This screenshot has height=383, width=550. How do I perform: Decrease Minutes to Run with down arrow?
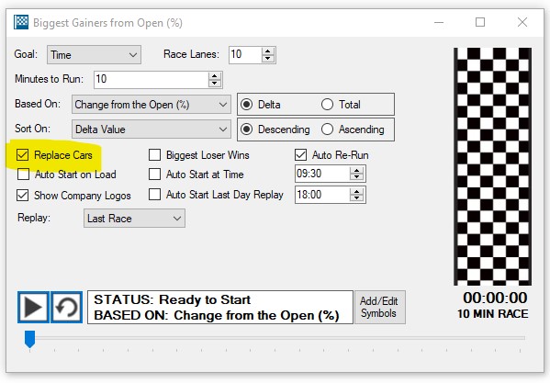point(215,84)
